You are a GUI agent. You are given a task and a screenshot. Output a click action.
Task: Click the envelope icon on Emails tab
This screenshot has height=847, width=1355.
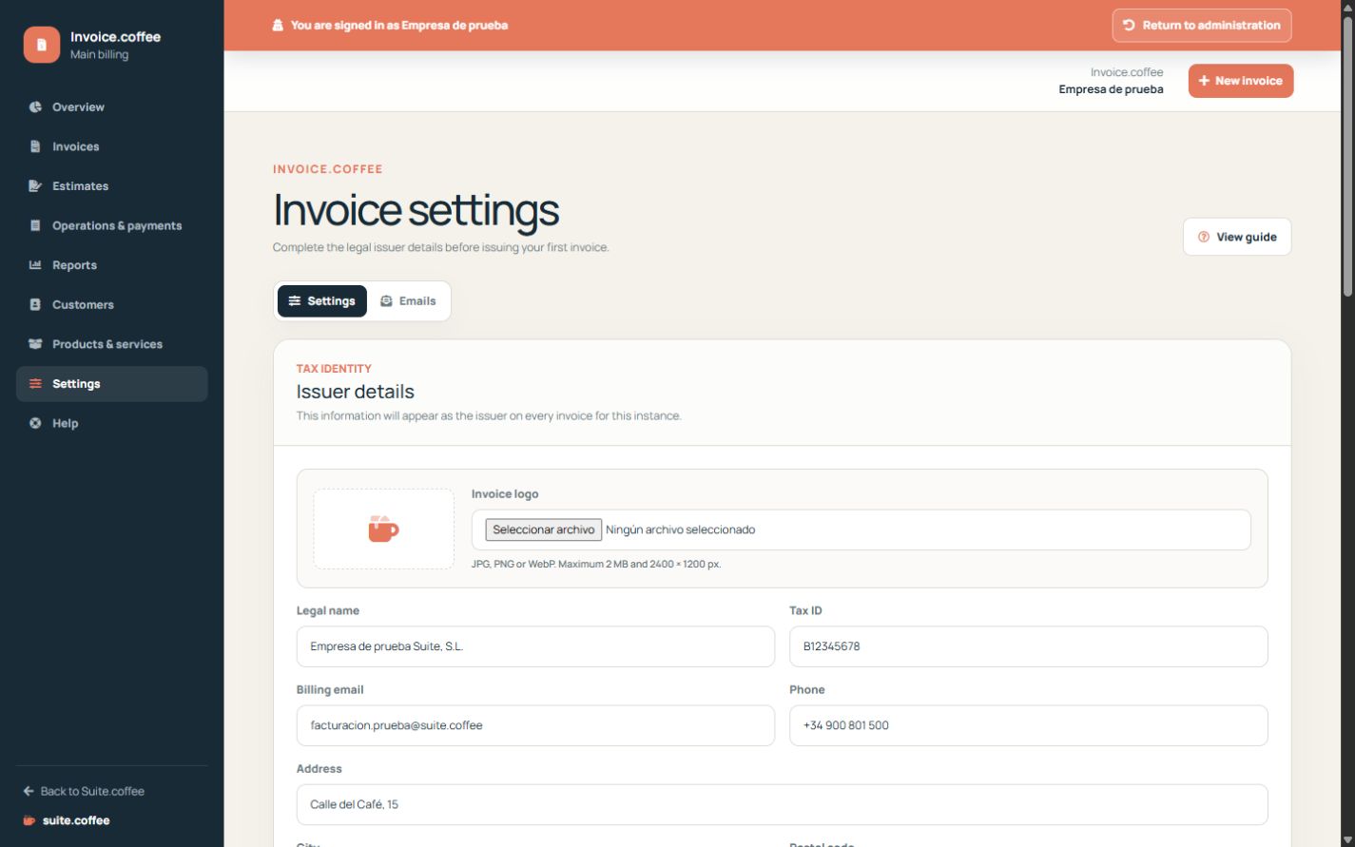(386, 301)
